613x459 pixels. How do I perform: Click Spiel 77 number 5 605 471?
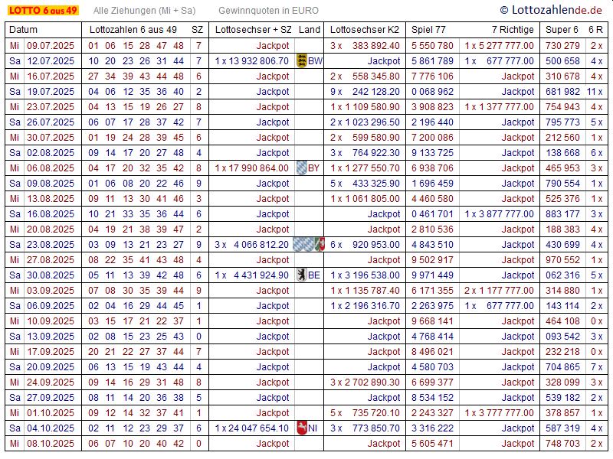tap(432, 444)
